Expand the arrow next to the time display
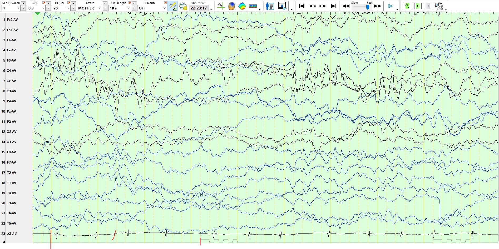Viewport: 499px width, 249px height. 211,9
